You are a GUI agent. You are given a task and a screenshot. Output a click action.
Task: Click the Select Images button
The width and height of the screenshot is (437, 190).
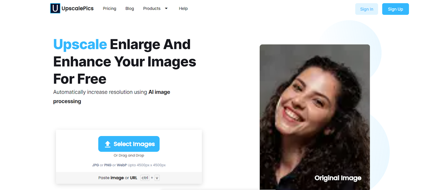(129, 144)
